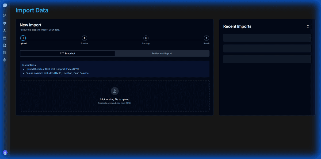This screenshot has width=321, height=159.
Task: Open the calendar icon in the sidebar
Action: [x=4, y=38]
